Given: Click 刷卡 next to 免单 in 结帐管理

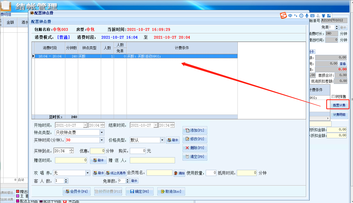Looking at the screenshot, I should (x=343, y=27).
